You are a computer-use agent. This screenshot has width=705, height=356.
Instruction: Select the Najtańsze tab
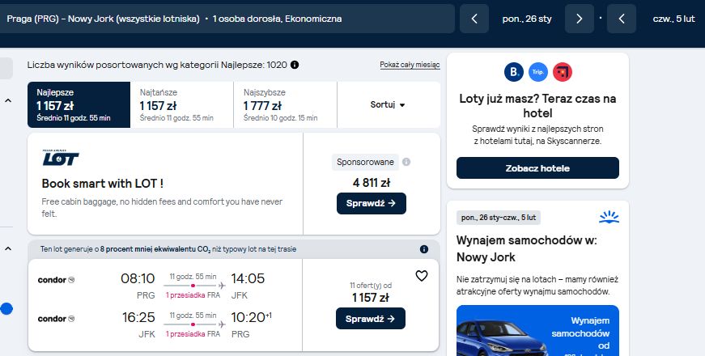pos(181,104)
